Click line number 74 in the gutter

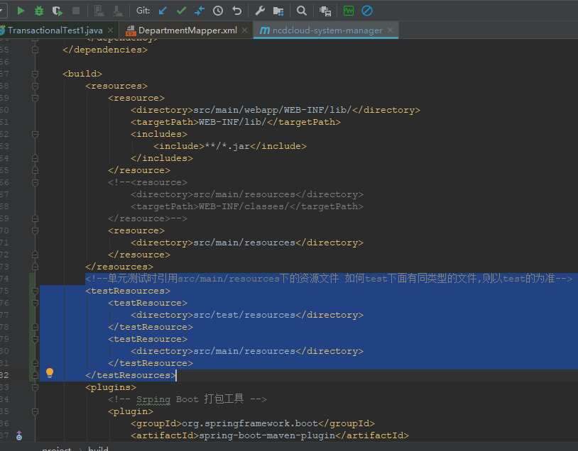[x=5, y=278]
